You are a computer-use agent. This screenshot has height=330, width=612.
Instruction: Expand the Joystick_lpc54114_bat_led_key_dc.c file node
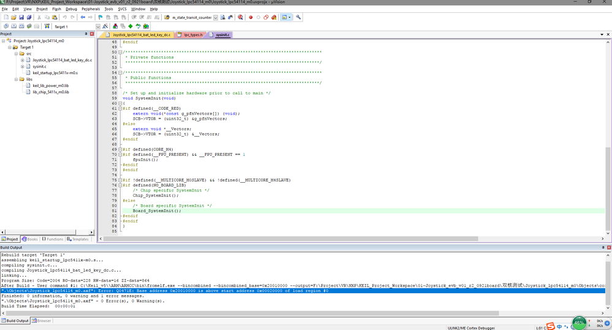click(x=22, y=60)
